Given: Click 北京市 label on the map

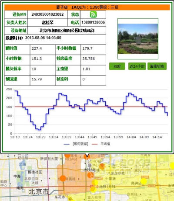Looking at the screenshot, I should point(39,191).
